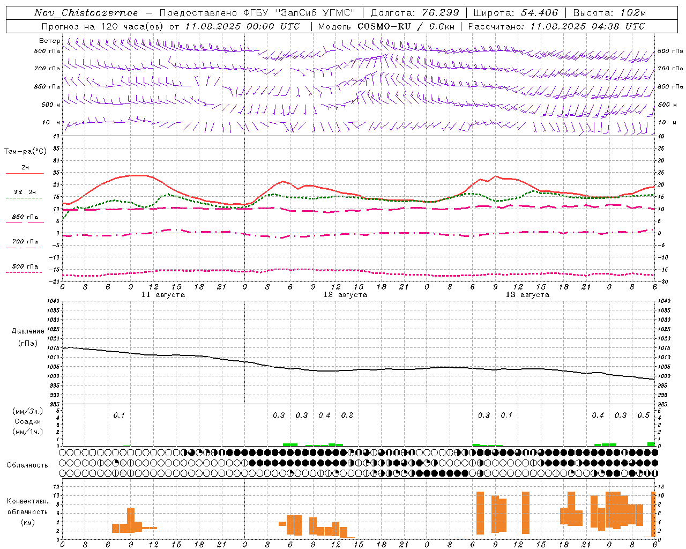
Task: Click the 'Ветер' wind section label
Action: (49, 41)
